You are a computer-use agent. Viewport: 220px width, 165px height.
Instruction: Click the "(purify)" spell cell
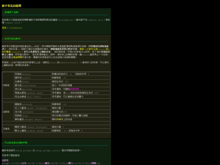pos(33,89)
